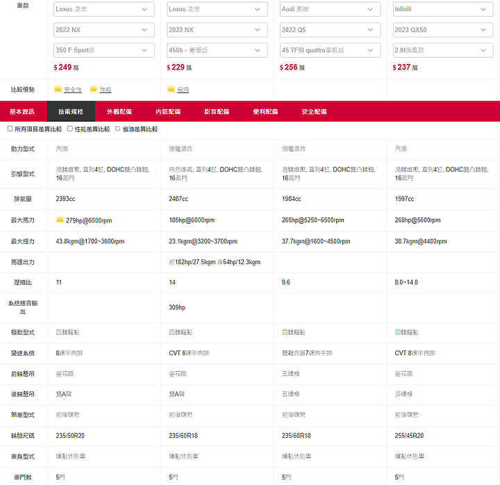The image size is (500, 485).
Task: Open the Lexus brand dropdown for first car
Action: coord(104,9)
